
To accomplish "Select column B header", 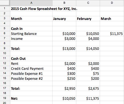I will point(64,3).
